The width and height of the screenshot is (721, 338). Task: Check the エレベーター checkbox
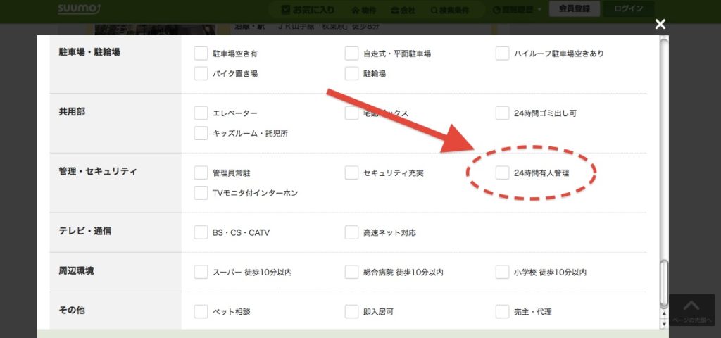coord(201,113)
